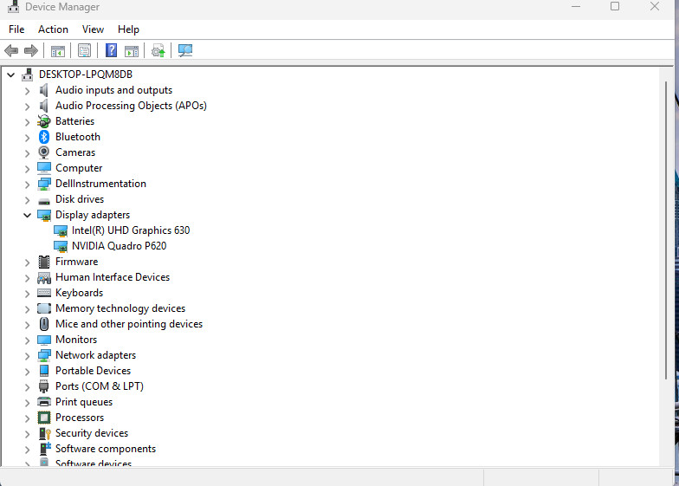
Task: Click the Mice and other pointing devices icon
Action: point(43,324)
